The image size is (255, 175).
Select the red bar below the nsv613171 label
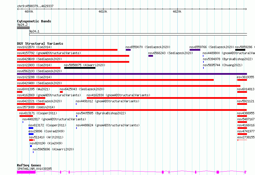point(26,116)
